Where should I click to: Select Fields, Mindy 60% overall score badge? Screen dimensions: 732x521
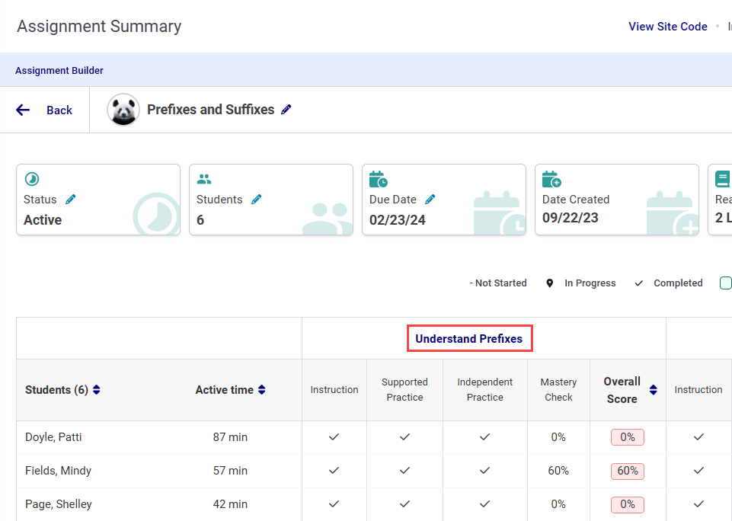point(628,471)
